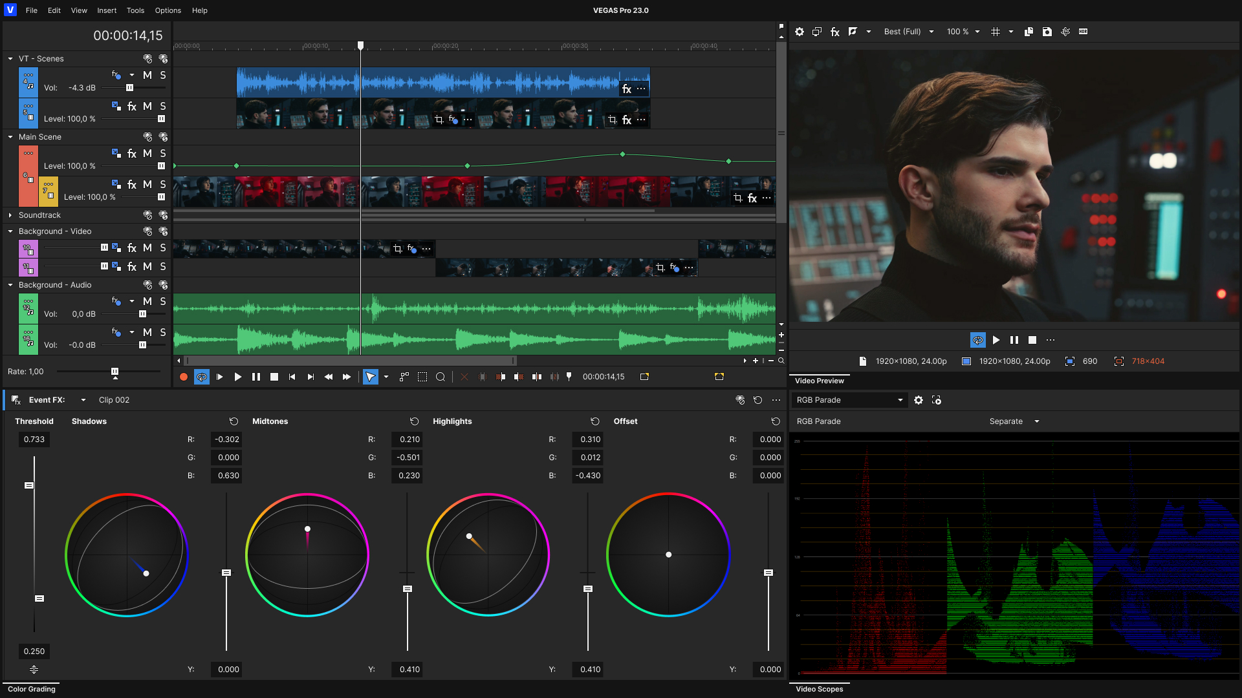1242x698 pixels.
Task: Enable loop playback in transport controls
Action: pyautogui.click(x=202, y=377)
